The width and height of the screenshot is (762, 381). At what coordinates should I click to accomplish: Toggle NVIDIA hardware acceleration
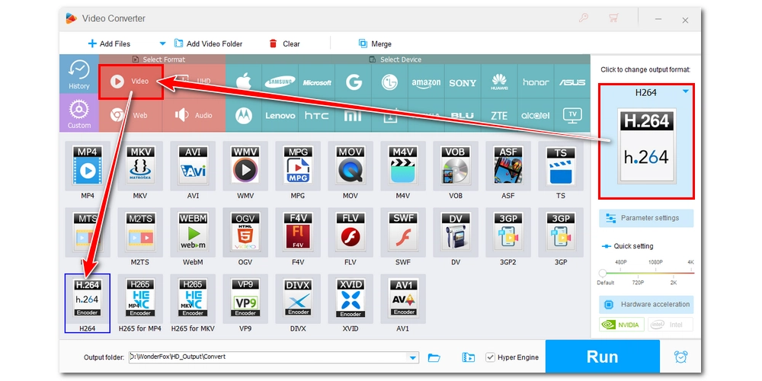(622, 324)
